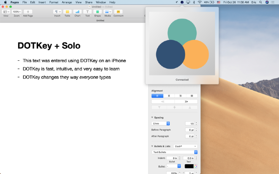Collapse the Spacing section

(153, 117)
